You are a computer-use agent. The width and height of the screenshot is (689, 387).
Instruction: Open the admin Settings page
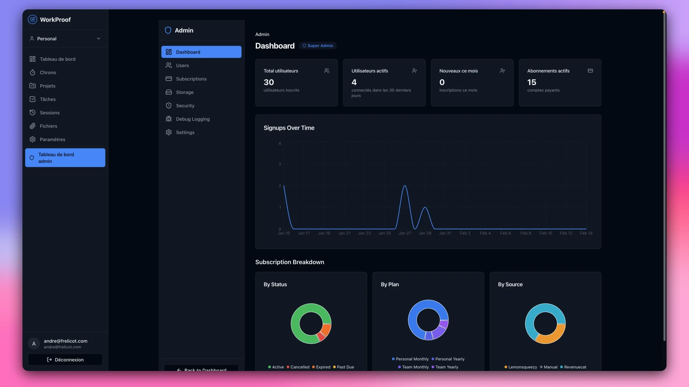[x=201, y=132]
